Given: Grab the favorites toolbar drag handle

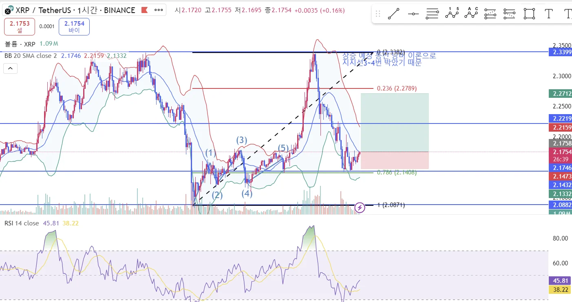Looking at the screenshot, I should (x=378, y=14).
